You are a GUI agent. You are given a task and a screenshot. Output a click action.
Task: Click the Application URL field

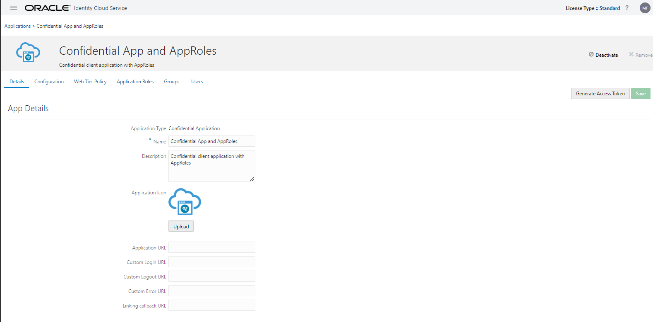212,247
